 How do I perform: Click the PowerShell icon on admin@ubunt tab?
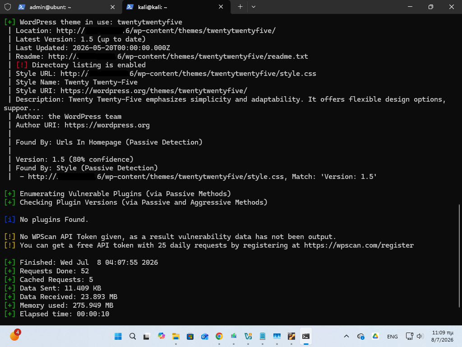point(22,7)
